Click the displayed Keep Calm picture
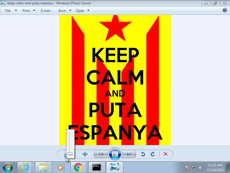The height and width of the screenshot is (173, 230). [x=115, y=80]
